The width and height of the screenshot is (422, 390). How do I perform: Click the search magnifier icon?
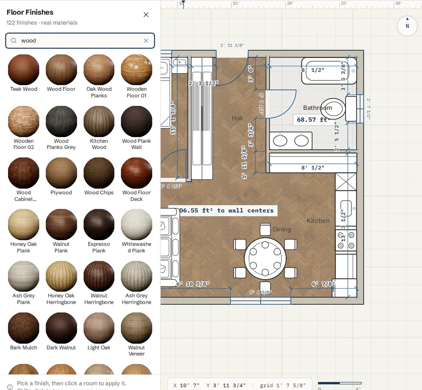coord(14,41)
